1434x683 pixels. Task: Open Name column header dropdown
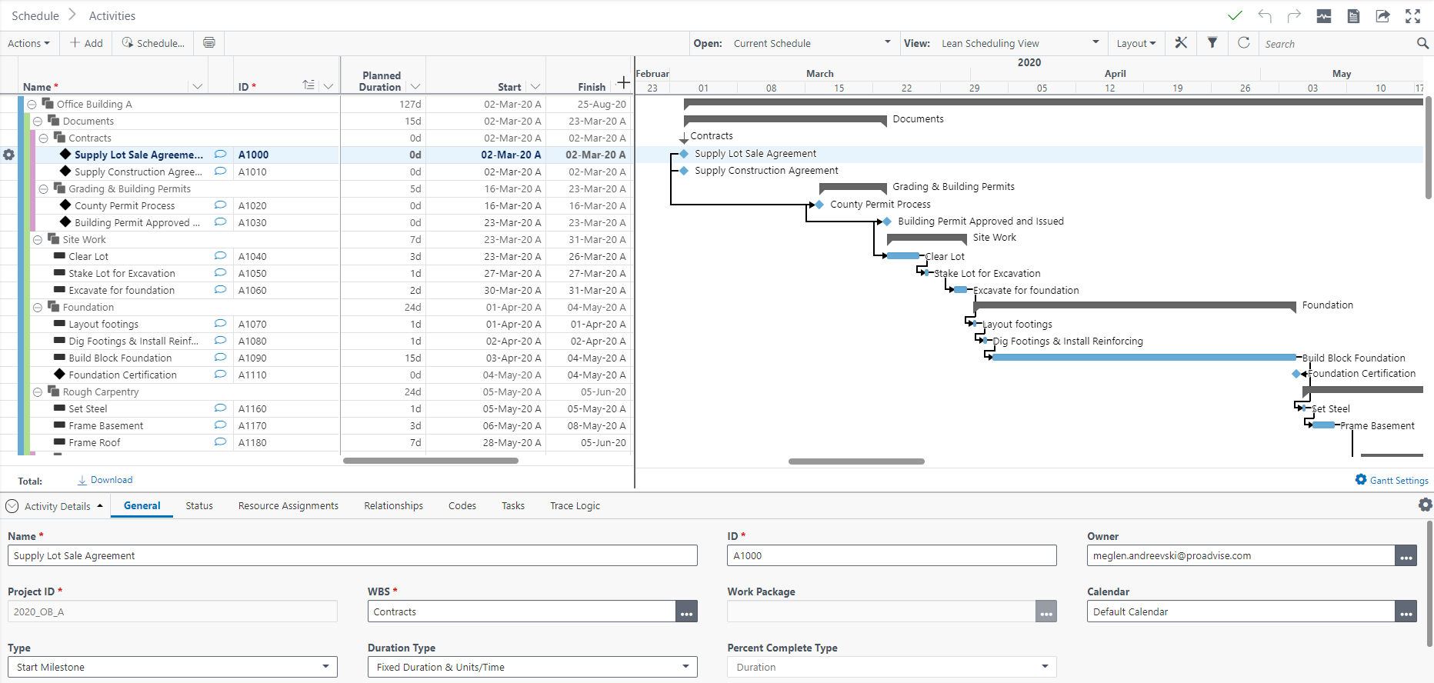point(198,86)
